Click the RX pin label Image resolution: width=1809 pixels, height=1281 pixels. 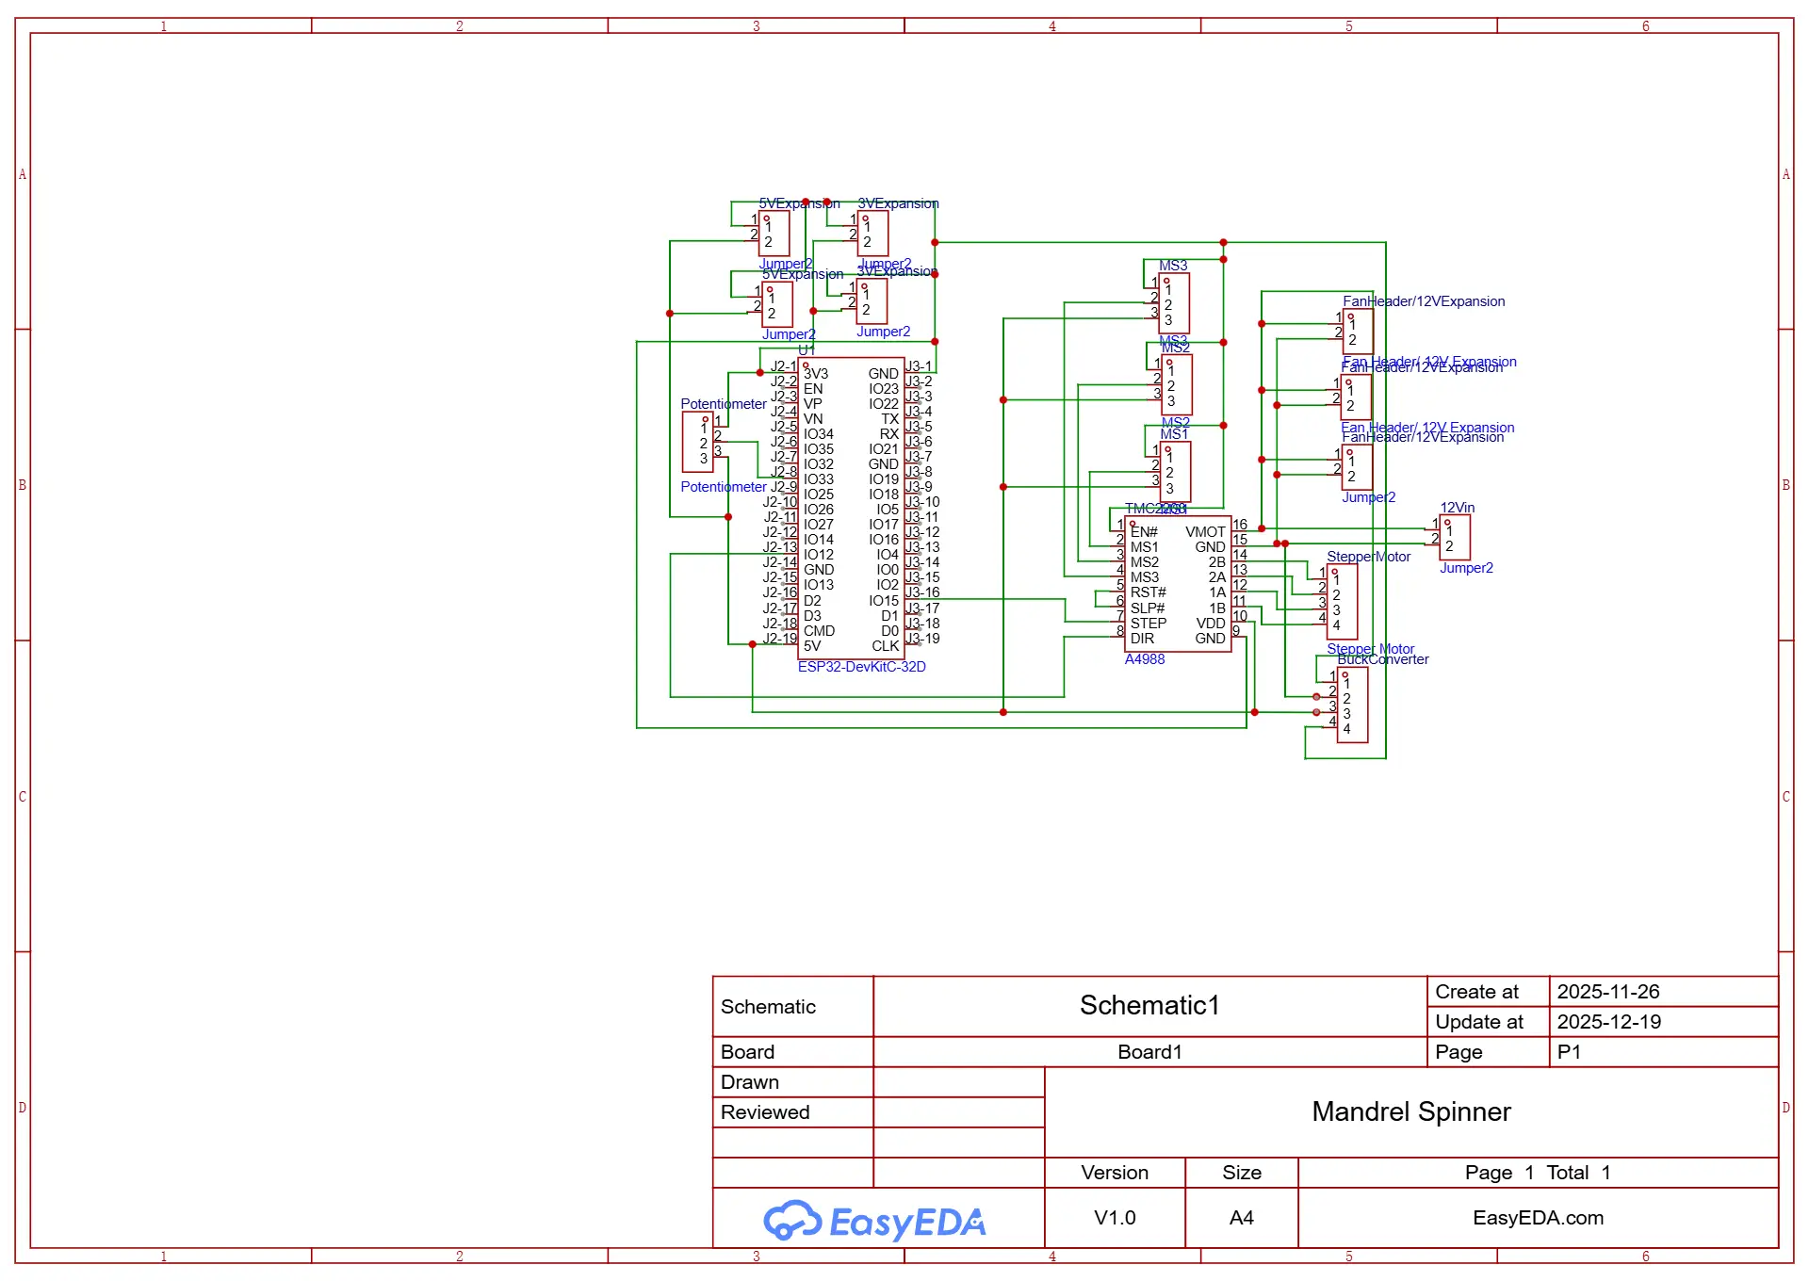pyautogui.click(x=889, y=434)
